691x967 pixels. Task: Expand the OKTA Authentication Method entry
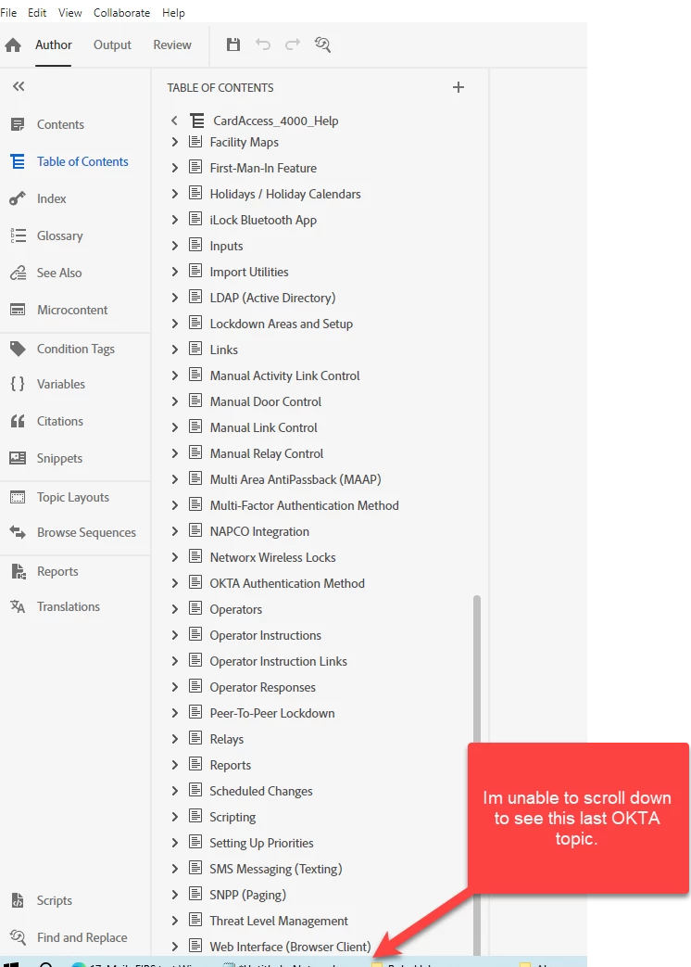(174, 583)
